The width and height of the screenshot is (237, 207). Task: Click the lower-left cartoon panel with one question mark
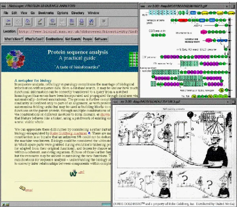(x=145, y=185)
